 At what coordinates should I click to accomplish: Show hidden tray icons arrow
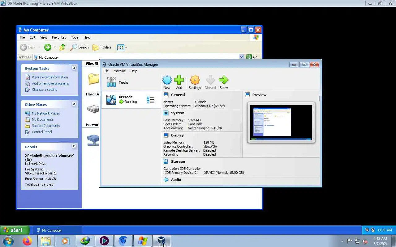342,241
